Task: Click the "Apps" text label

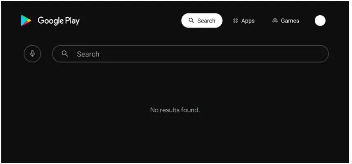Action: point(248,21)
